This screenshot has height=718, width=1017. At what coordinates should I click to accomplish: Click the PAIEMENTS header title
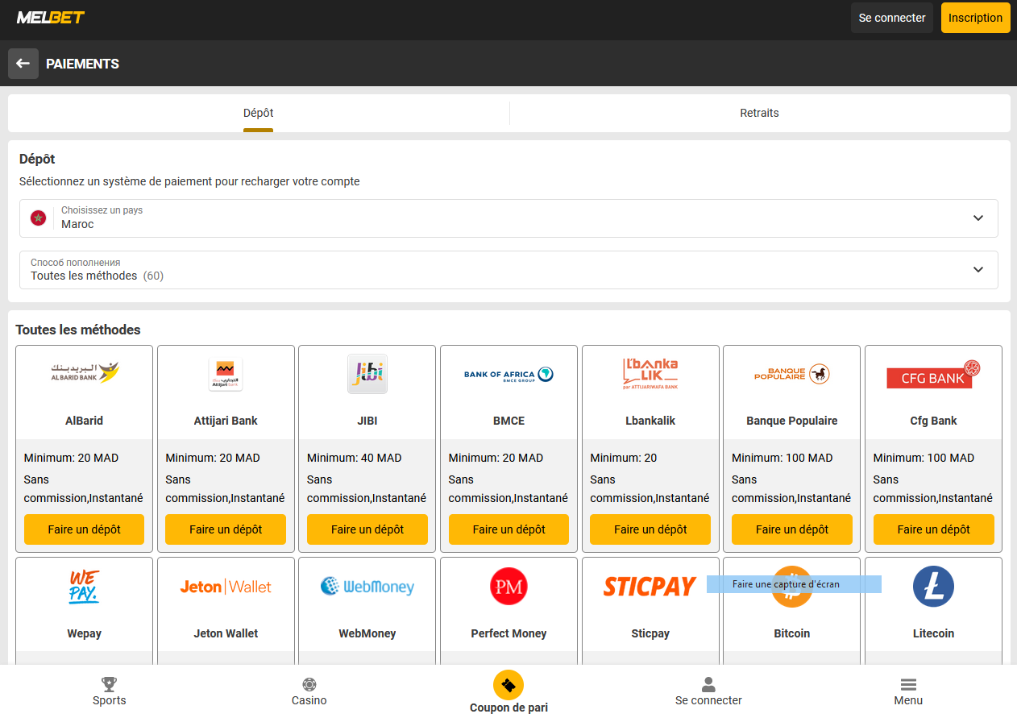pos(83,64)
